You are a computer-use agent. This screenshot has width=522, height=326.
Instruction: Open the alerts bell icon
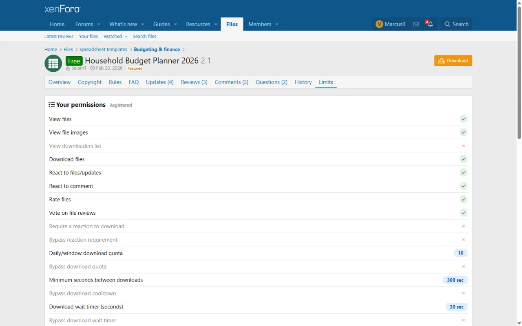pos(430,24)
